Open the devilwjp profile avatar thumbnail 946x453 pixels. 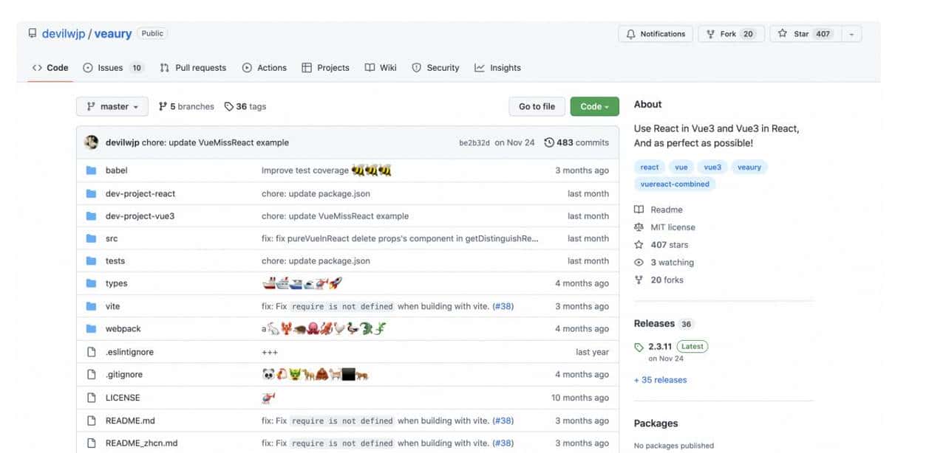click(92, 142)
